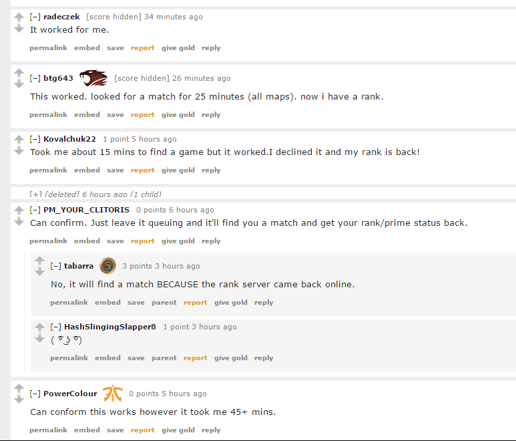Click btg643's team flair icon
516x441 pixels.
tap(93, 78)
